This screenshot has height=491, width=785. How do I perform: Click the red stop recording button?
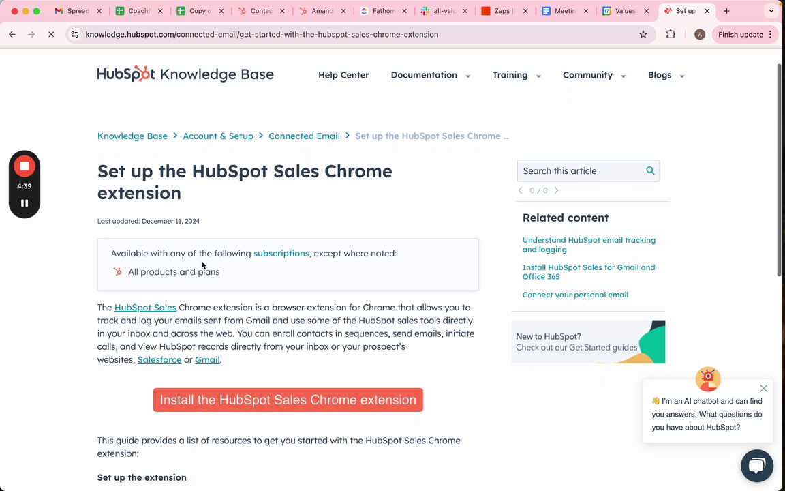(x=25, y=166)
